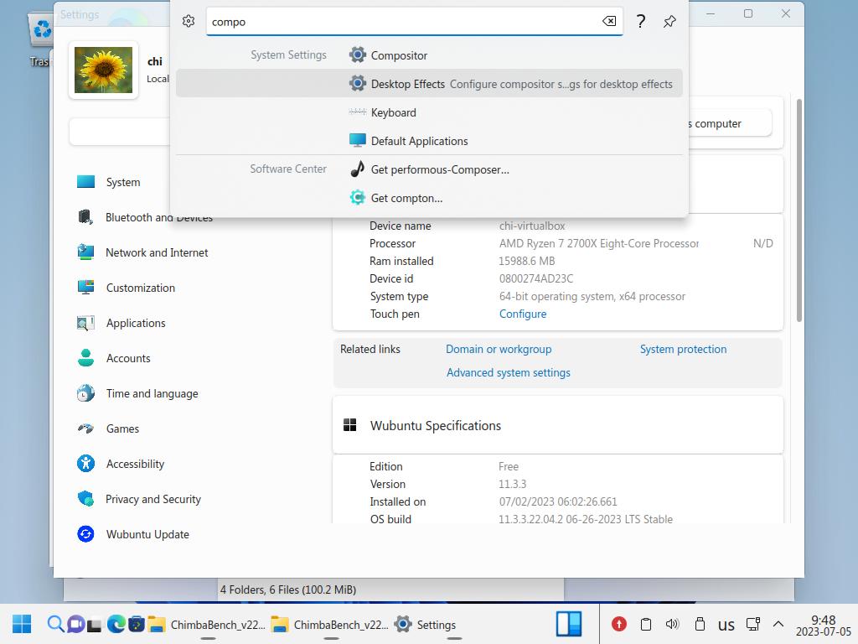Open the taskbar icon left of Edge
This screenshot has width=858, height=644.
click(95, 625)
